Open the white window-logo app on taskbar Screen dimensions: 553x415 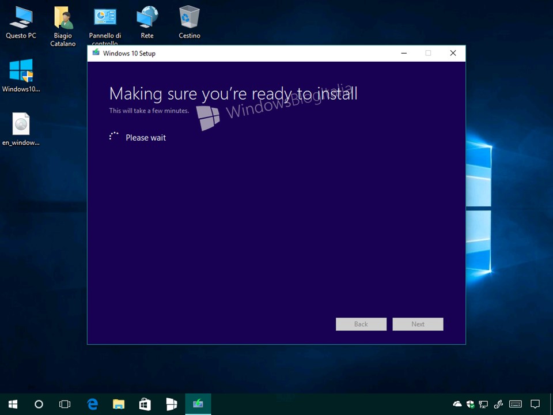[x=172, y=405]
